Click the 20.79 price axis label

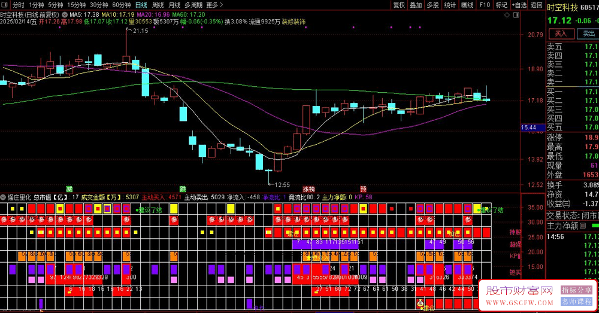click(535, 35)
